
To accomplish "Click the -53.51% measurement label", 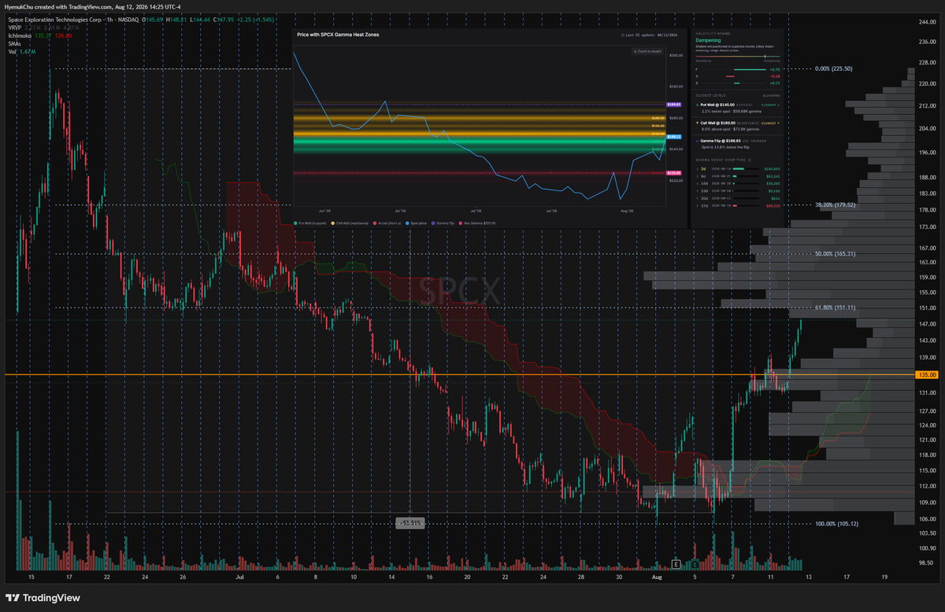I will tap(409, 522).
